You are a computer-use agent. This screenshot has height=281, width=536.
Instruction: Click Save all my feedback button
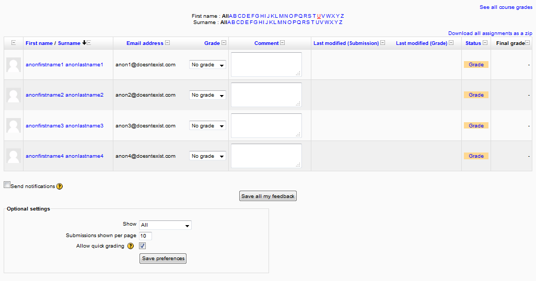click(268, 196)
